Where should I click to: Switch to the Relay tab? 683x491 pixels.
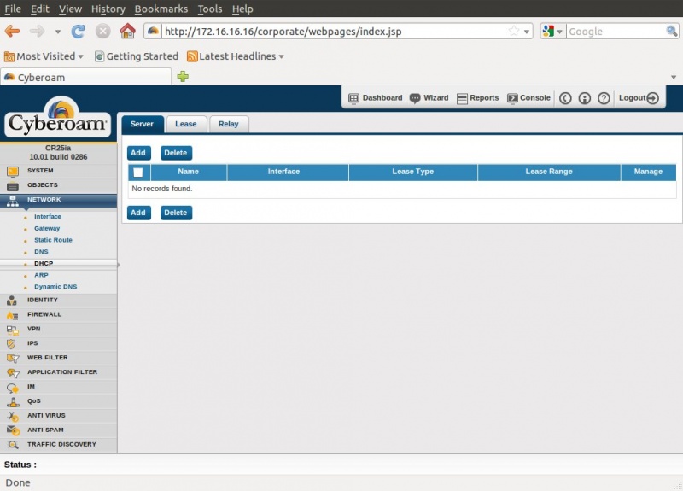coord(228,124)
